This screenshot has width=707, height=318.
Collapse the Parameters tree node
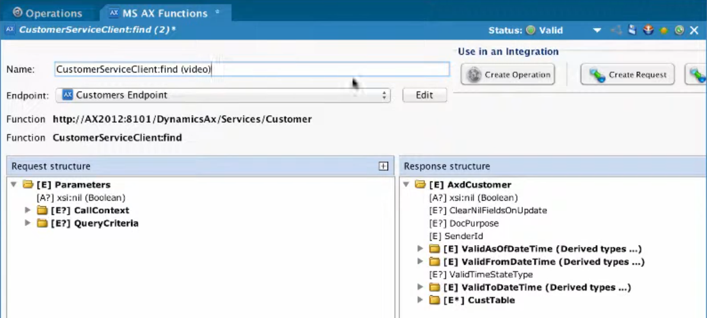point(14,185)
